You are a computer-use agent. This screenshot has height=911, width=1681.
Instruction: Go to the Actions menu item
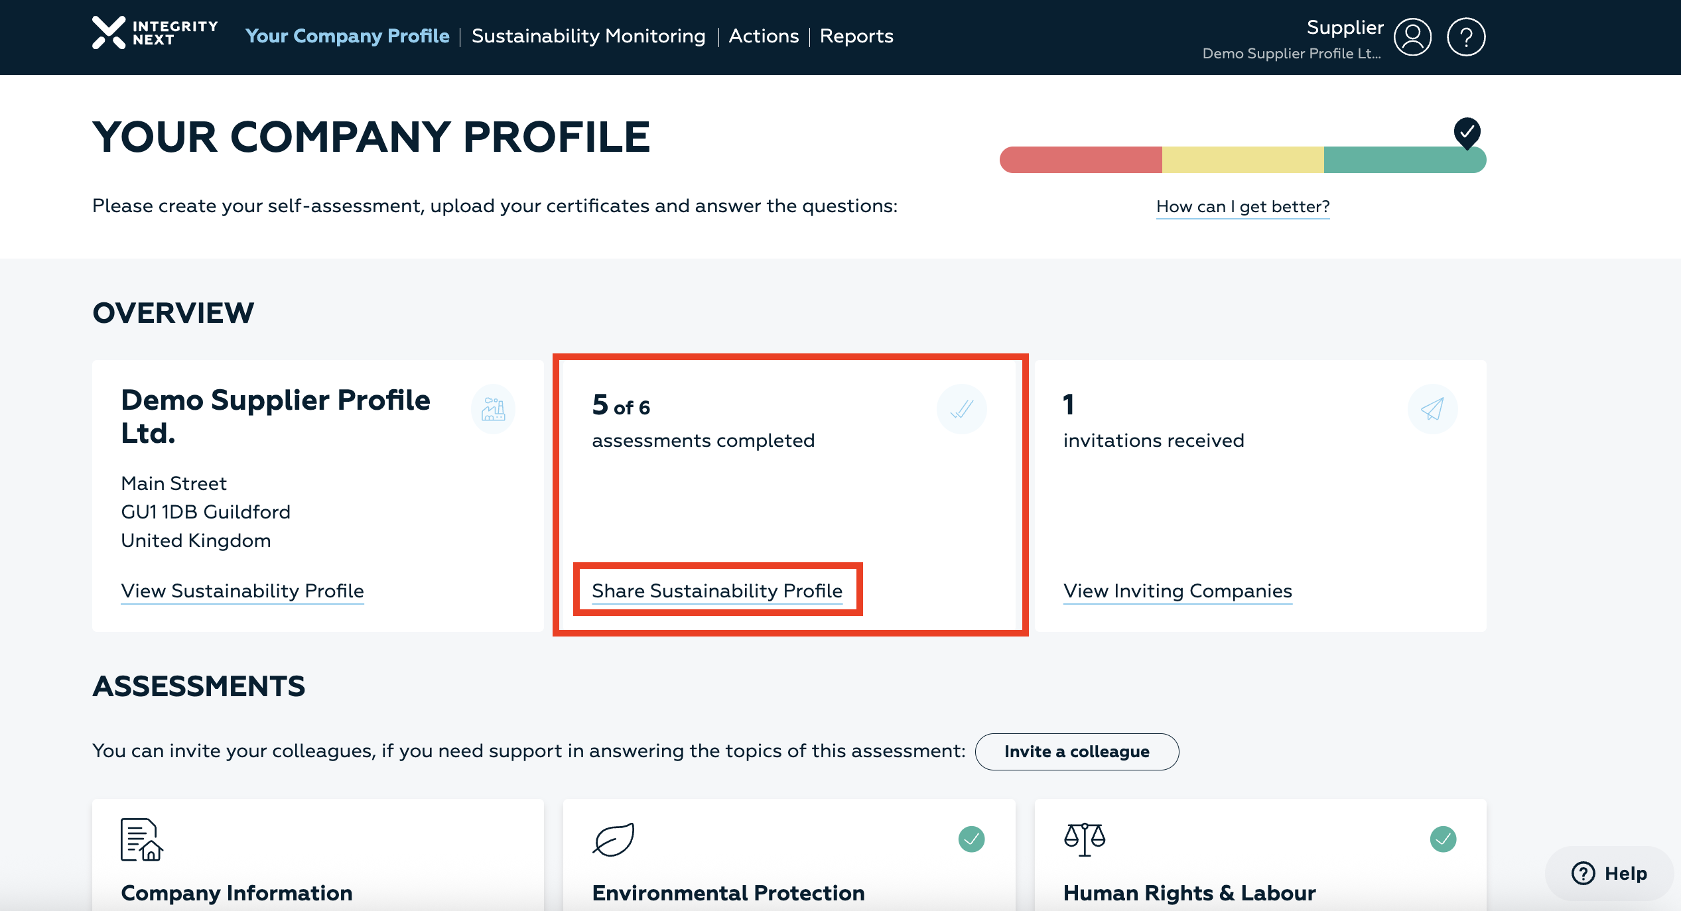pyautogui.click(x=764, y=36)
